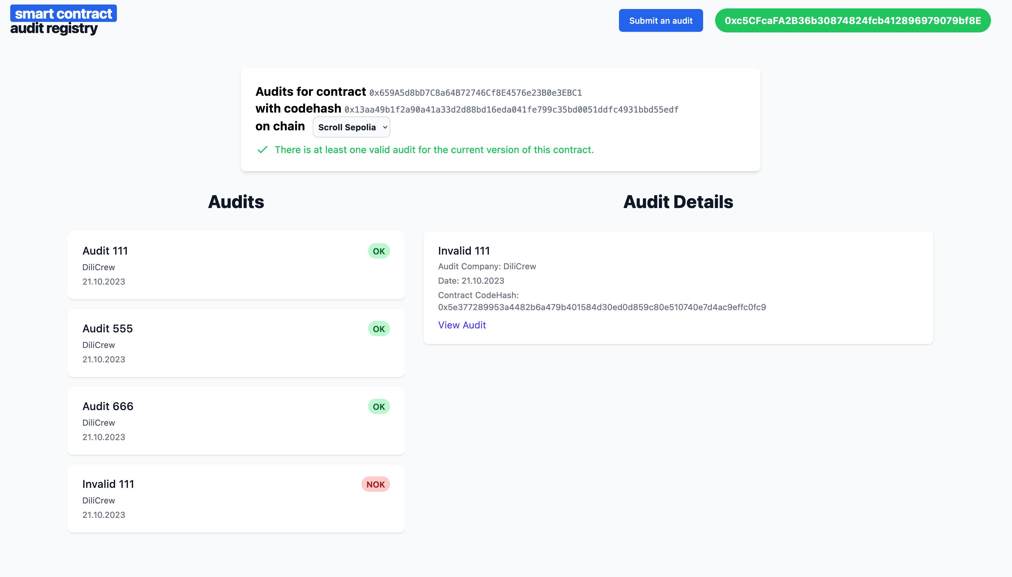Select the Invalid 111 audit card
The height and width of the screenshot is (577, 1012).
point(236,498)
